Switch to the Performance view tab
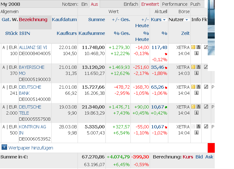Viewport: 234px width, 169px height. (175, 4)
